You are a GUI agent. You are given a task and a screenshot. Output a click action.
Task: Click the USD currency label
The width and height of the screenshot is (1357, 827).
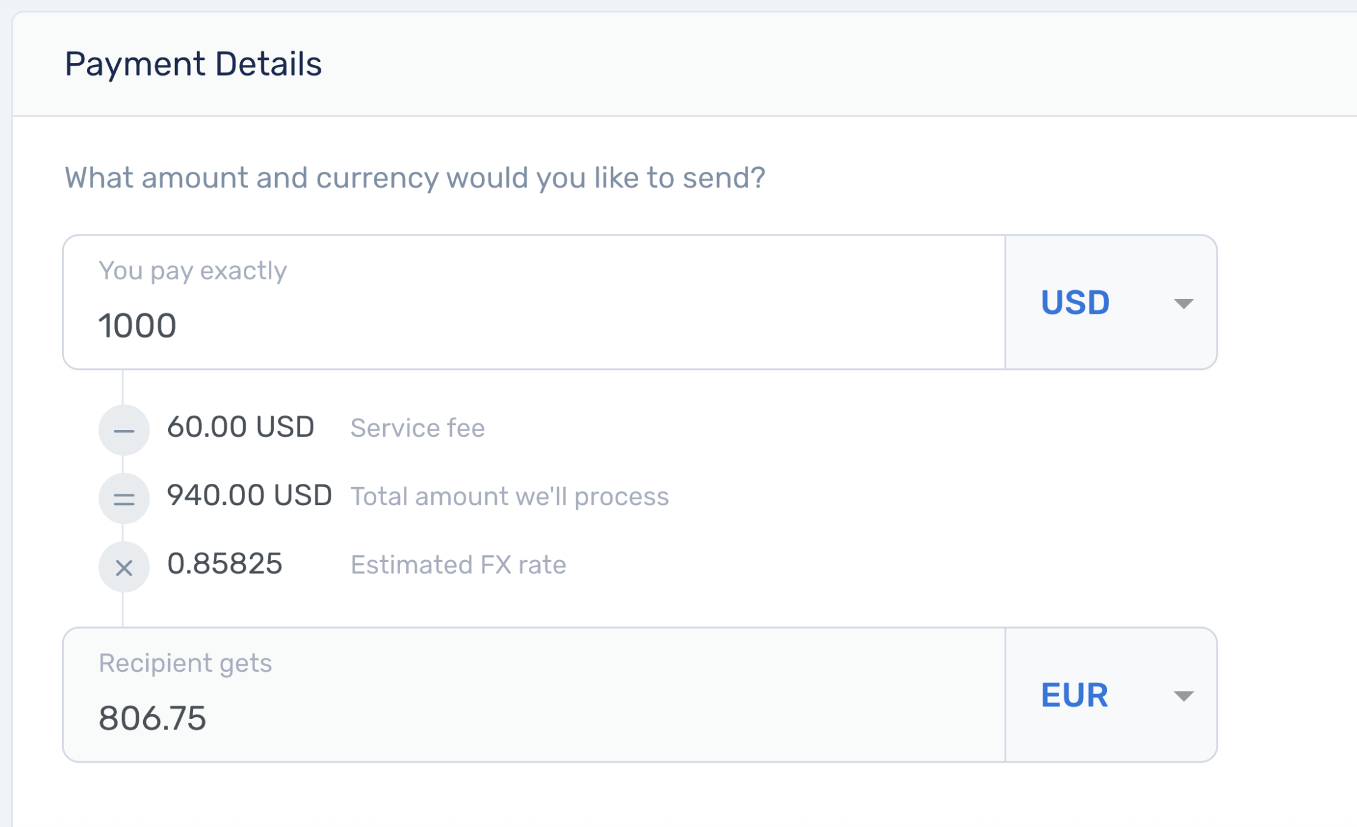click(1075, 303)
